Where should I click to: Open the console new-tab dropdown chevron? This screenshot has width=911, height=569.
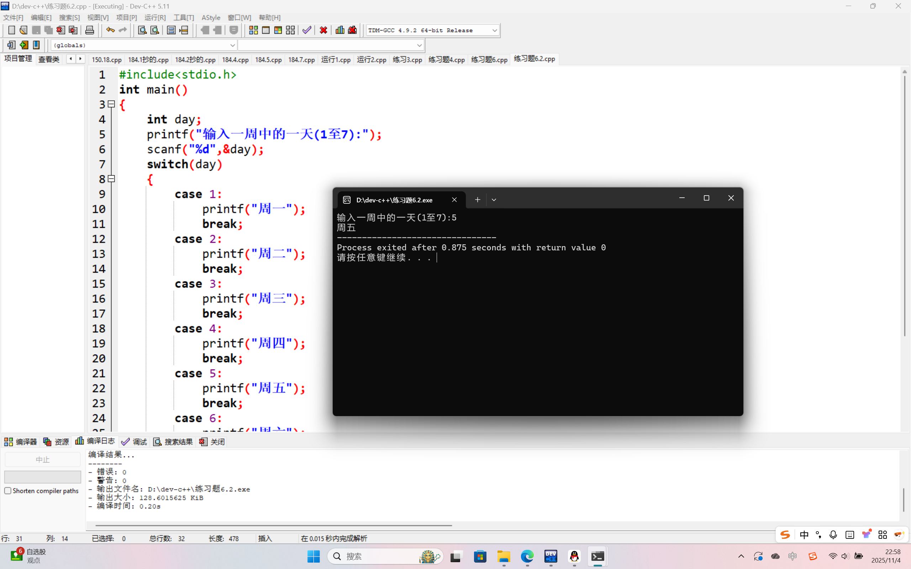tap(494, 200)
